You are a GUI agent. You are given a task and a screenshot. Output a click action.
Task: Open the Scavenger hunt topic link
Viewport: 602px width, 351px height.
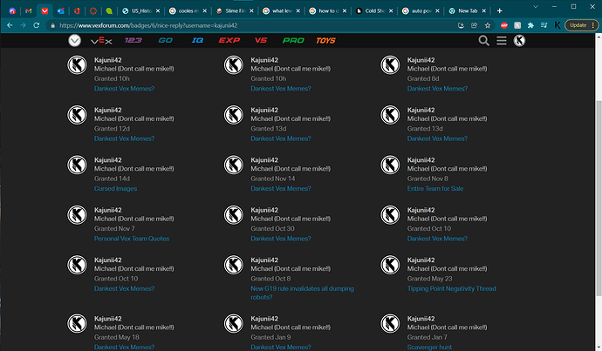pos(429,347)
